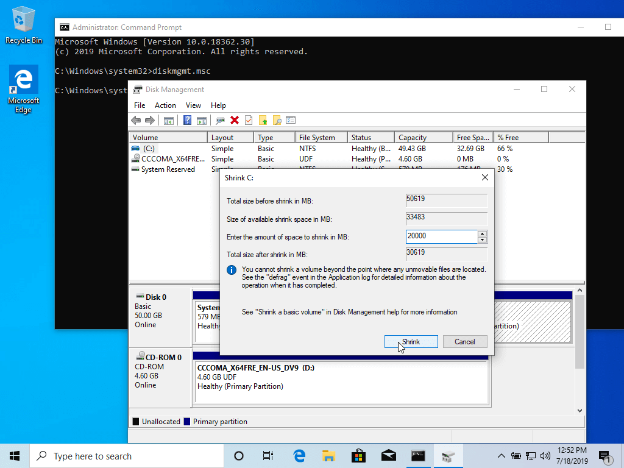
Task: Click the Back arrow in the toolbar
Action: [135, 119]
